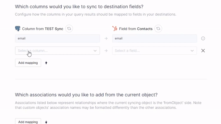
Task: Click arrow between the email fields
Action: (x=106, y=39)
